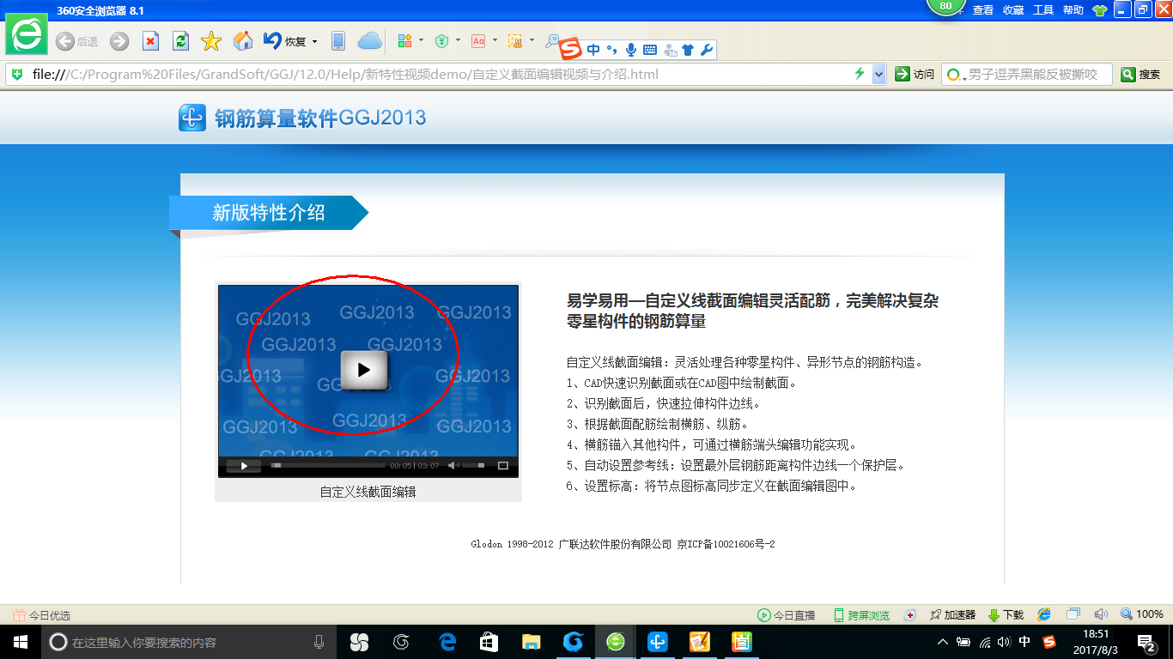
Task: Open the cloud sync icon
Action: [369, 41]
